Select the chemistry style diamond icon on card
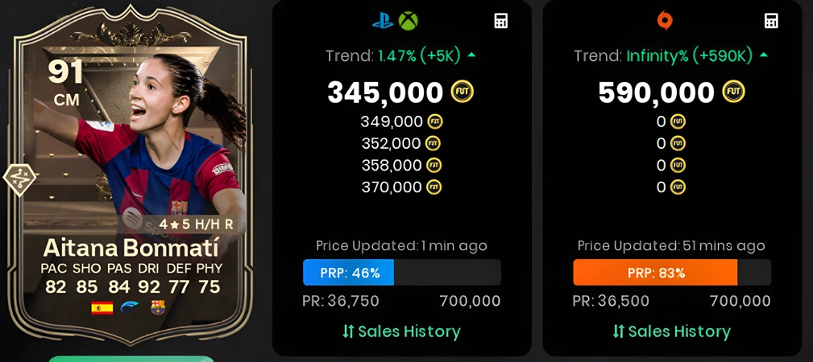 click(19, 179)
